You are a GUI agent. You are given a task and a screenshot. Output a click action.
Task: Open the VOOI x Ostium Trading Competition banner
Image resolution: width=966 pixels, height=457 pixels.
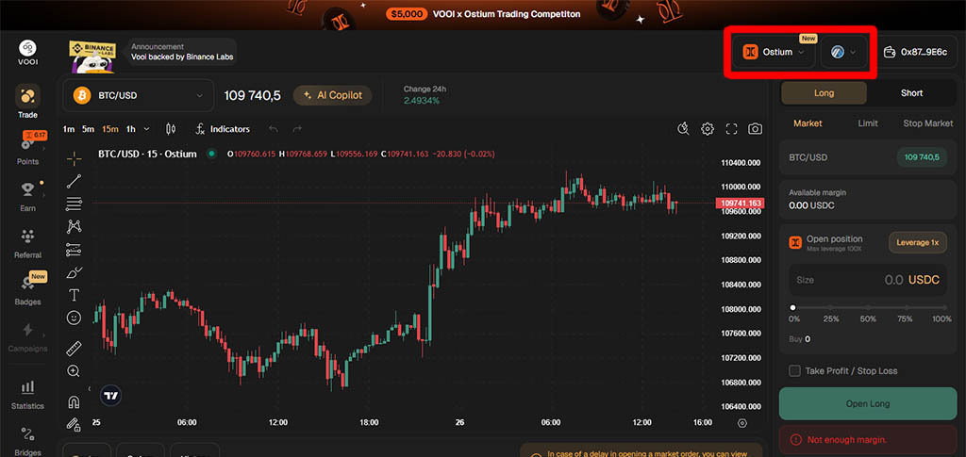point(483,13)
